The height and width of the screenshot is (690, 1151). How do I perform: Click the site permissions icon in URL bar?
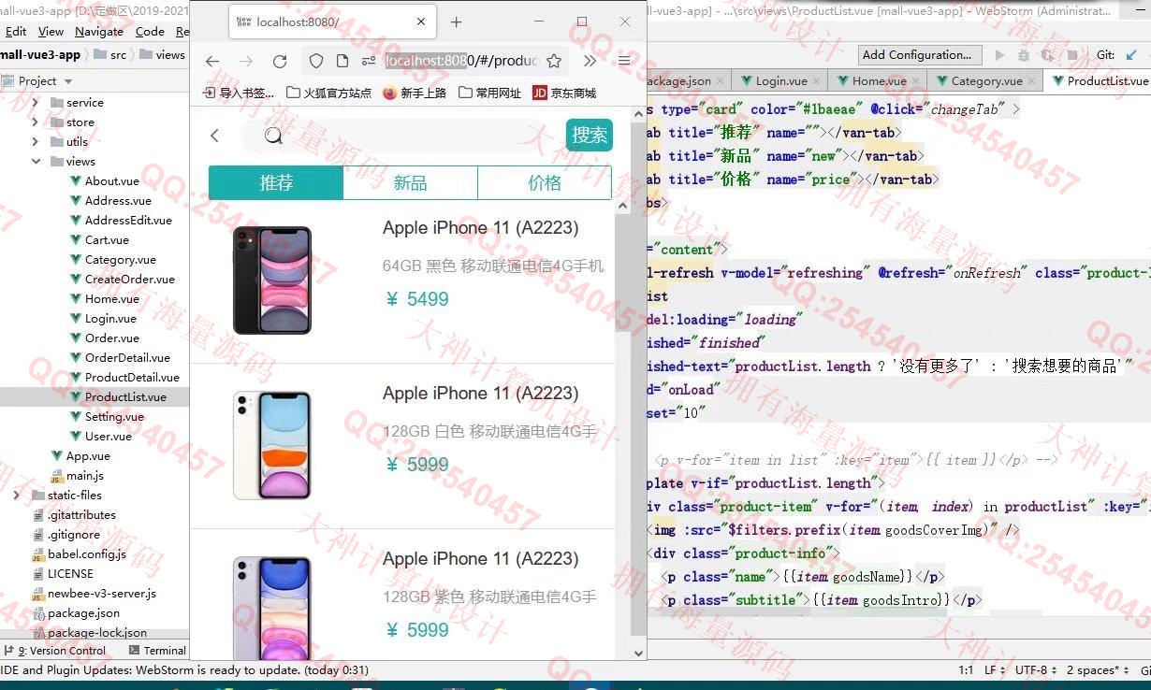pos(369,61)
